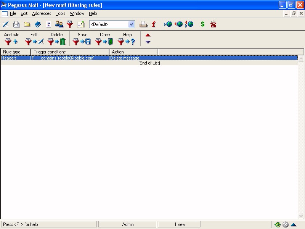Image resolution: width=305 pixels, height=229 pixels.
Task: Add a new filtering rule
Action: point(11,39)
